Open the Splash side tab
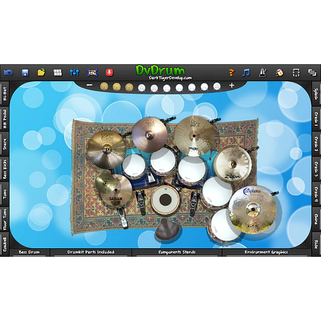321x321 pixels. (x=316, y=94)
